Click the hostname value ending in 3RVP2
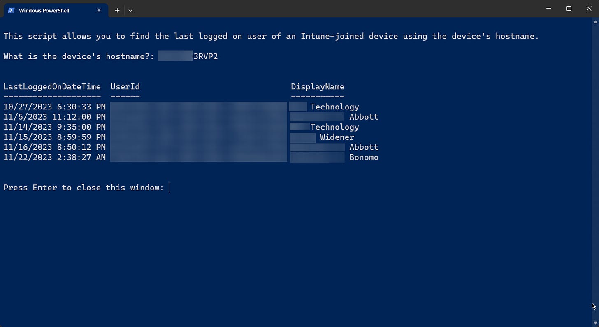The height and width of the screenshot is (327, 599). click(188, 56)
